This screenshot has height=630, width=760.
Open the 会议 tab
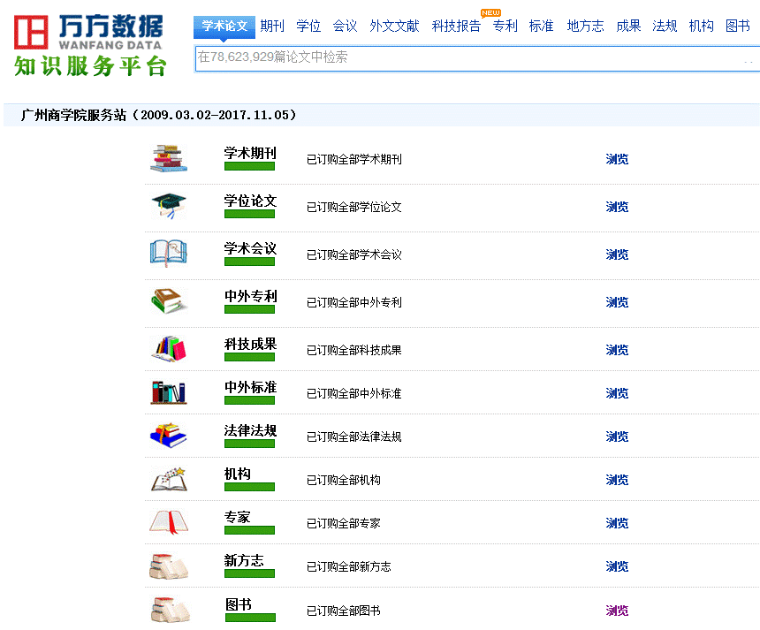[x=346, y=26]
